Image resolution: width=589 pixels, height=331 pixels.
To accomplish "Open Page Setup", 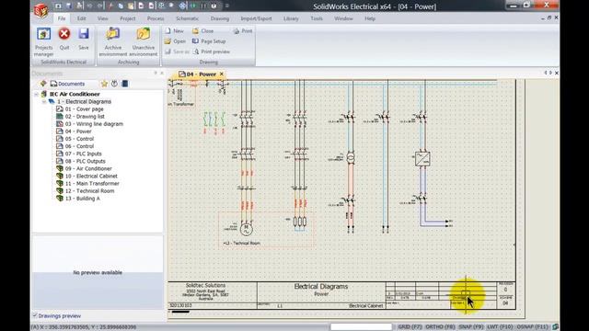I will (x=209, y=41).
